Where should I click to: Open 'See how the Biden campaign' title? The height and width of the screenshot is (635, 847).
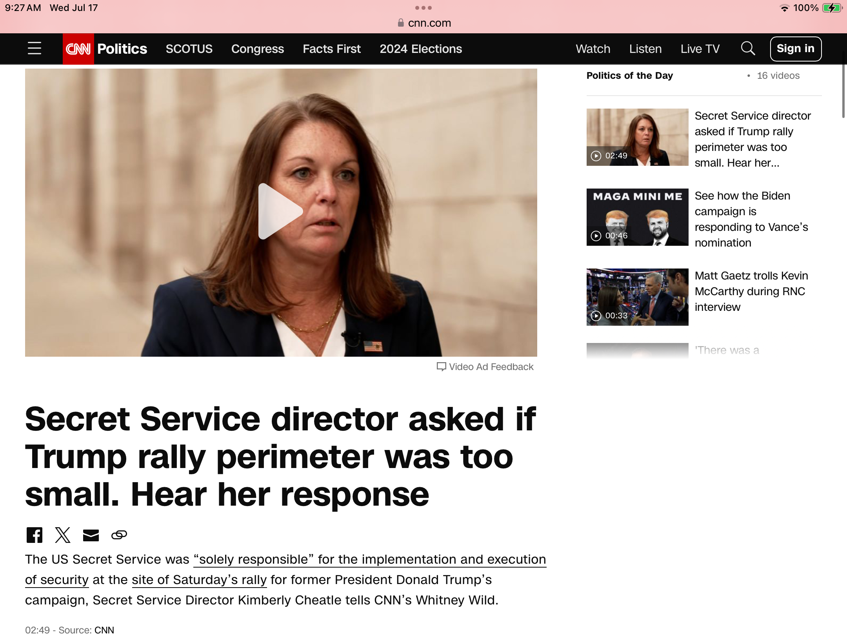[x=751, y=219]
